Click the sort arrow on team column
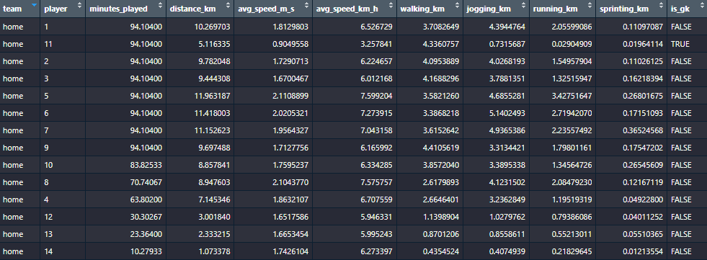 coord(35,6)
